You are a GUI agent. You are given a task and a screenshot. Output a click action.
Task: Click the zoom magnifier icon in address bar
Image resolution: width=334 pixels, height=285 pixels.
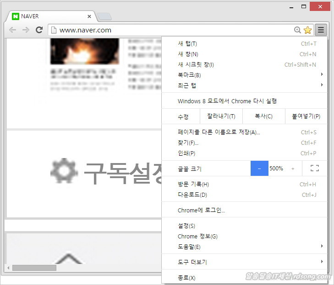298,30
